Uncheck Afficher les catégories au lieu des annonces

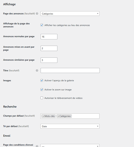point(42,25)
